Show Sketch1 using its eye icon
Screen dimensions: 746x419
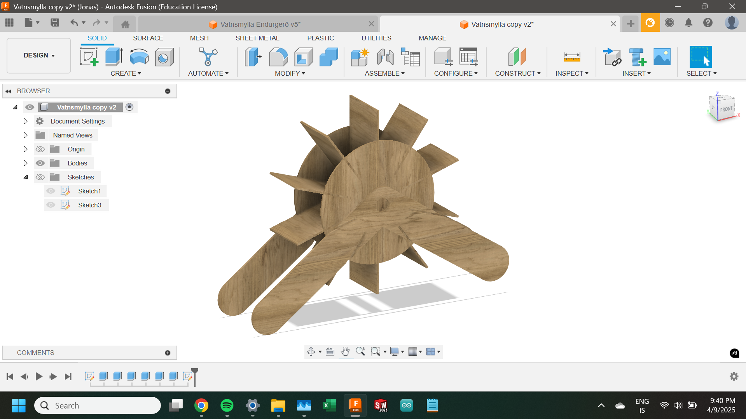[51, 191]
